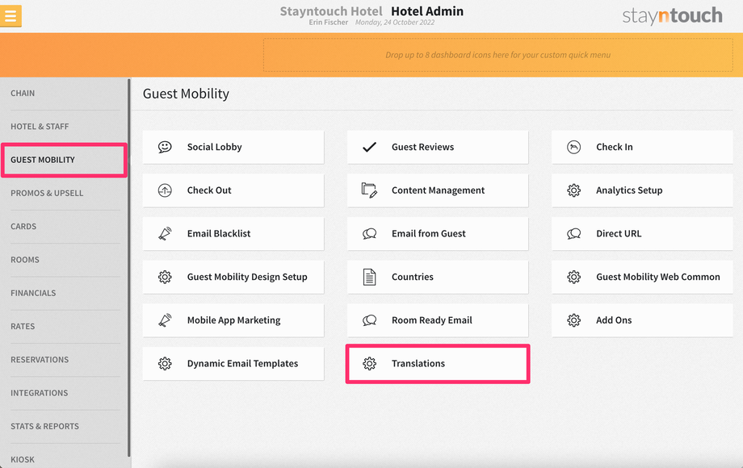Open the Social Lobby settings tile
Viewport: 743px width, 468px height.
click(x=233, y=147)
